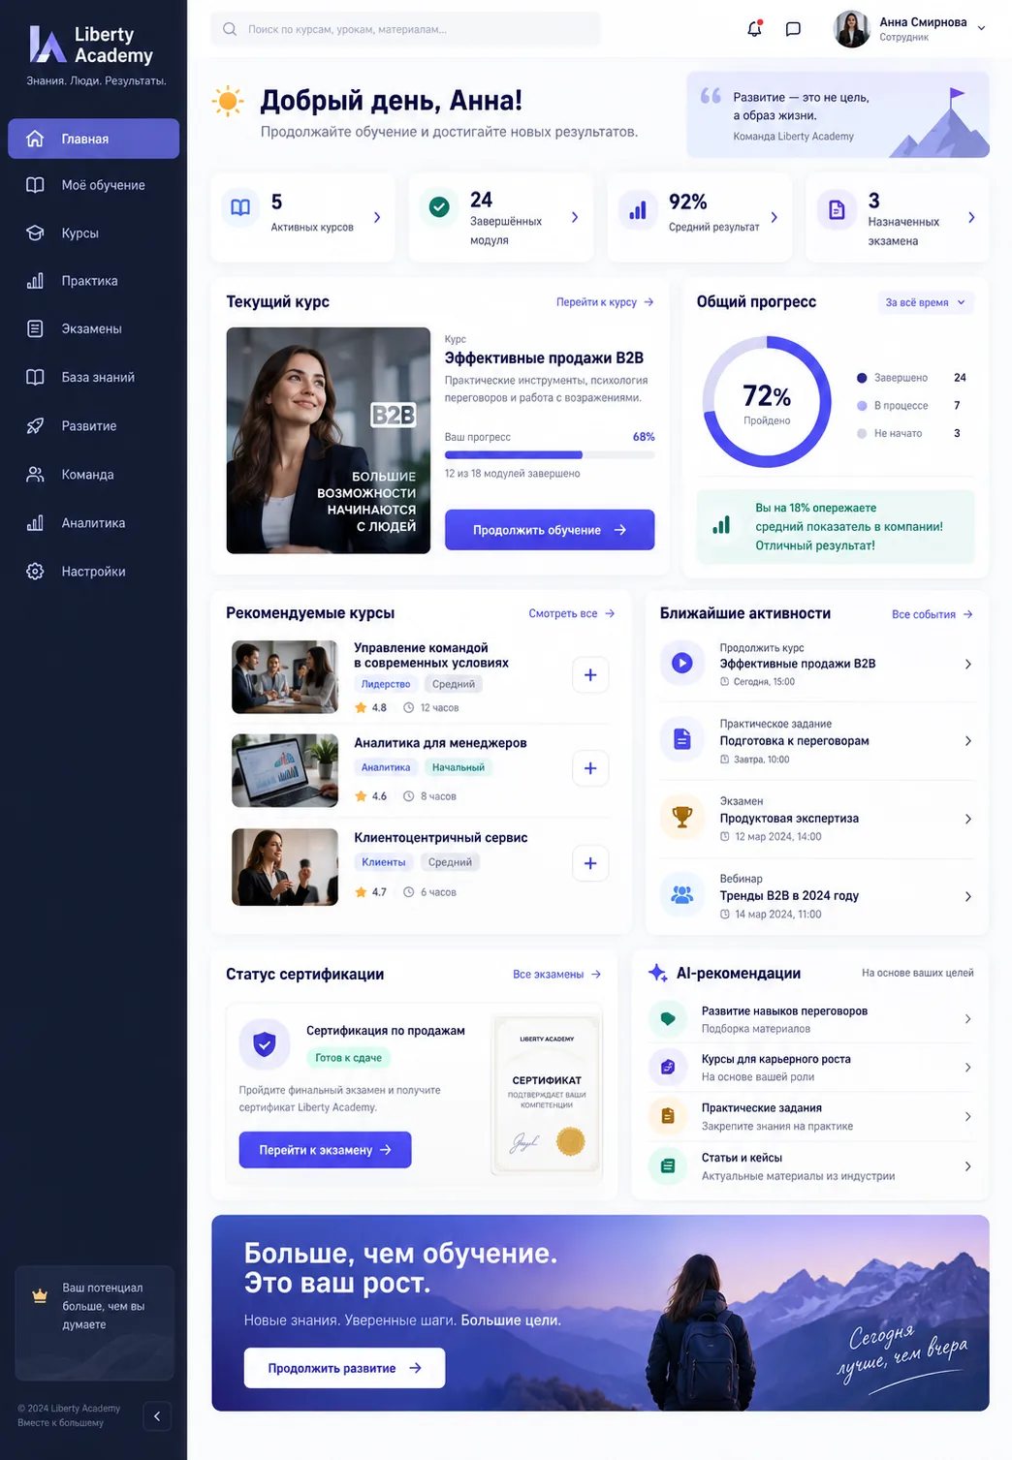This screenshot has width=1012, height=1460.
Task: Click the crown icon in potential card
Action: coord(40,1295)
